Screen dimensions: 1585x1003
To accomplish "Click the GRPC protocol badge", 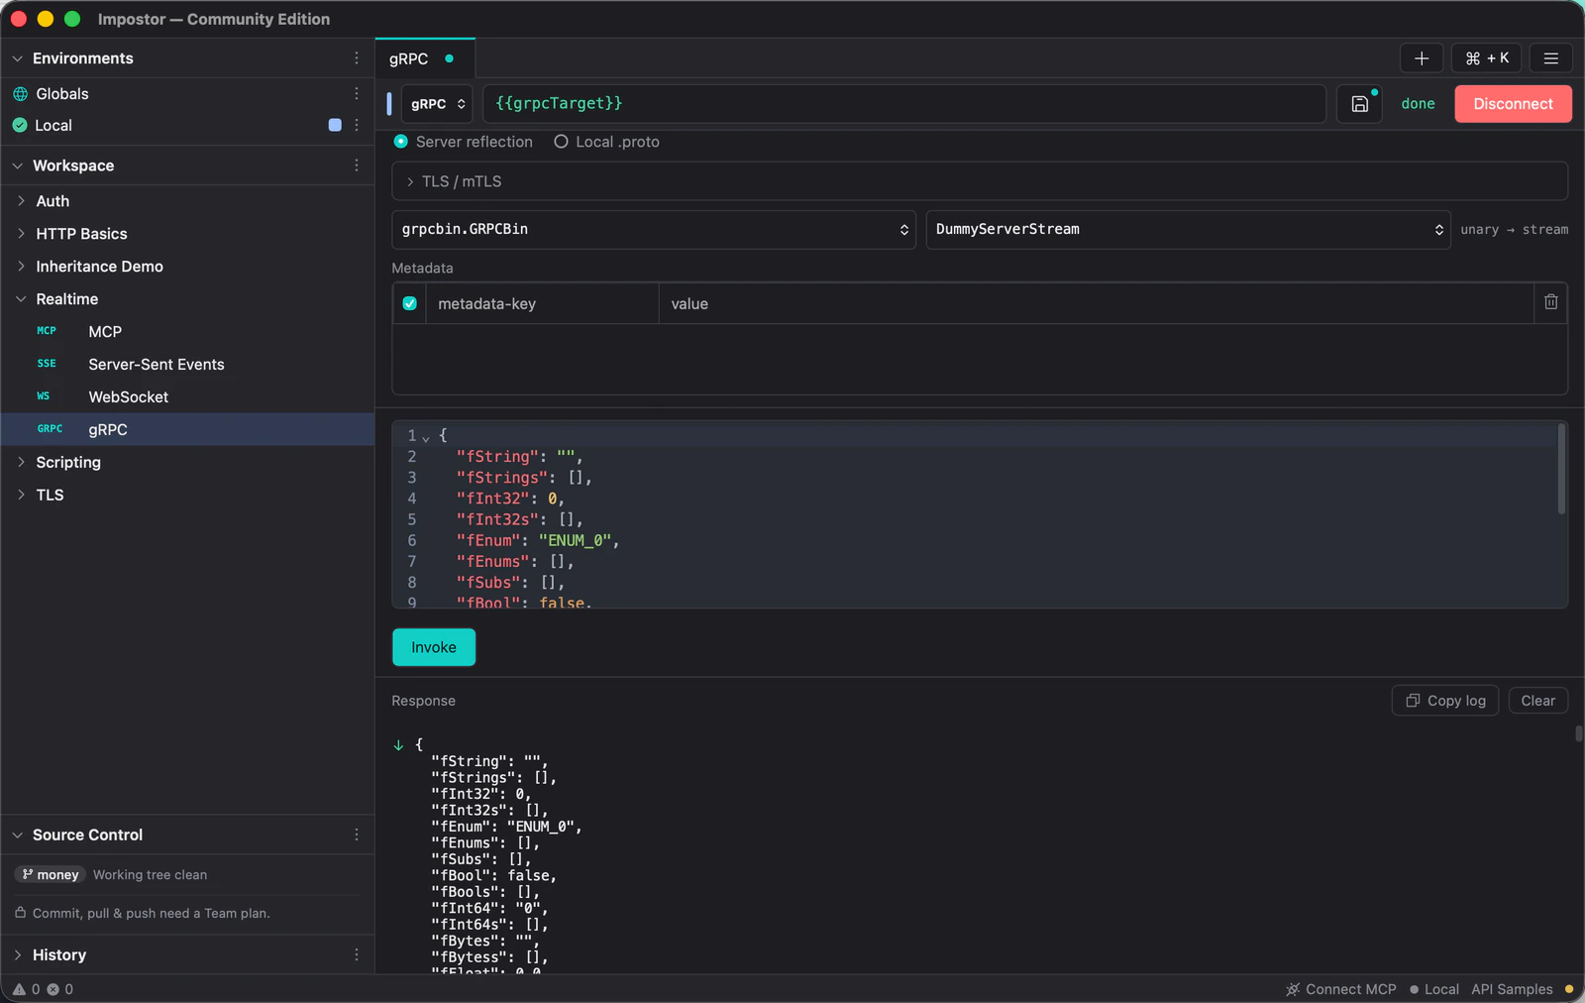I will [x=50, y=429].
